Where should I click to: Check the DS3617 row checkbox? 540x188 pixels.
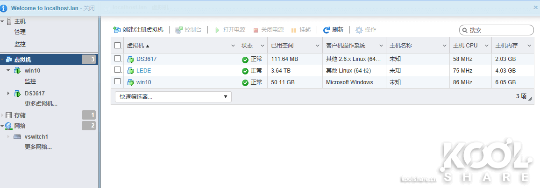tap(118, 59)
